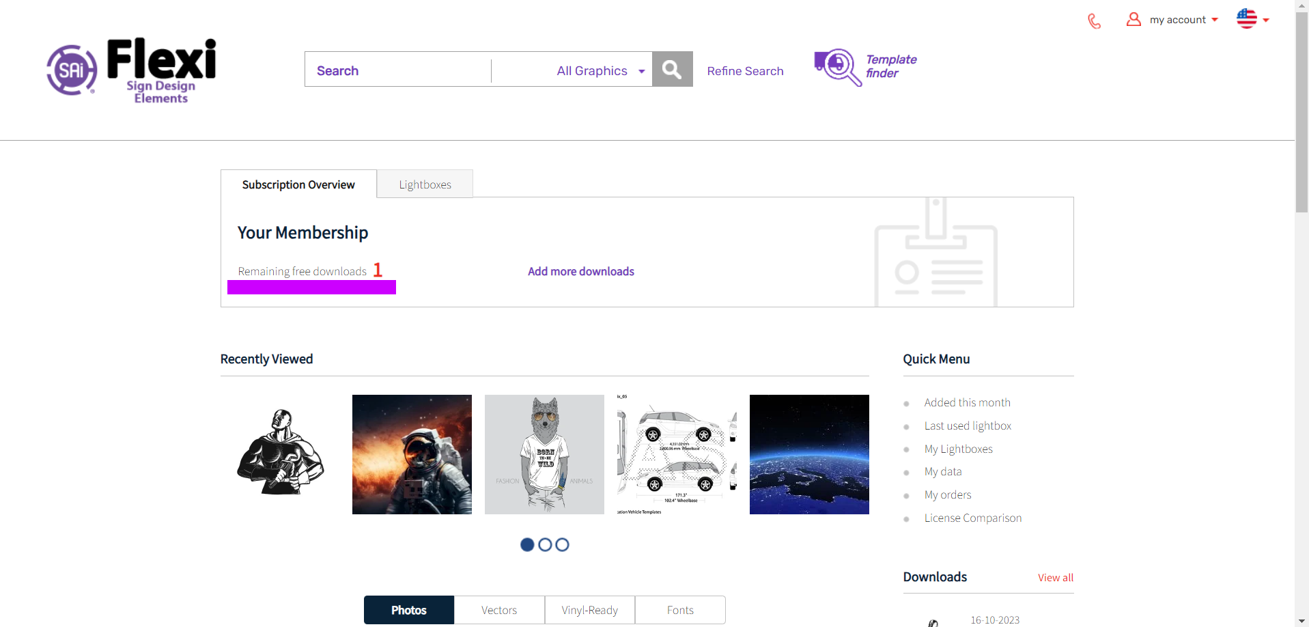Click the search magnifier icon
This screenshot has width=1309, height=627.
[671, 69]
